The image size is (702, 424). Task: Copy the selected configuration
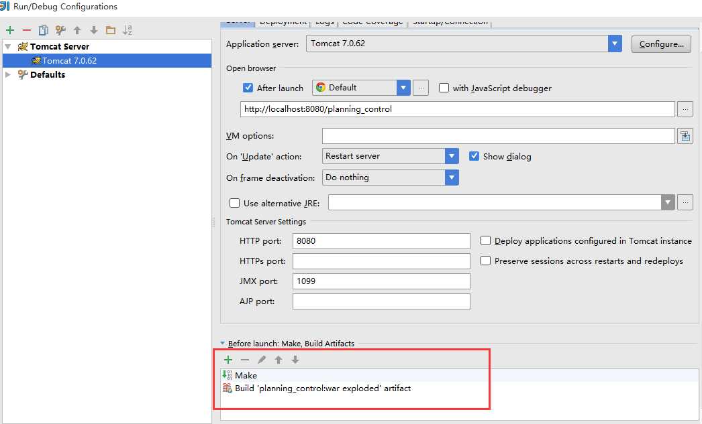(x=44, y=30)
